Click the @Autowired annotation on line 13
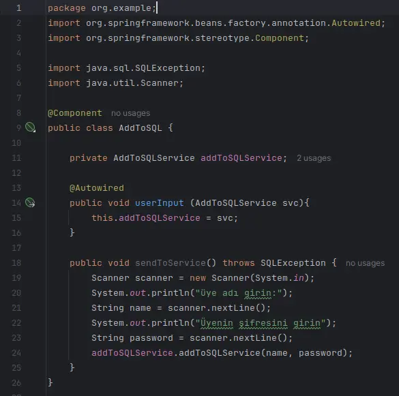 pyautogui.click(x=97, y=188)
